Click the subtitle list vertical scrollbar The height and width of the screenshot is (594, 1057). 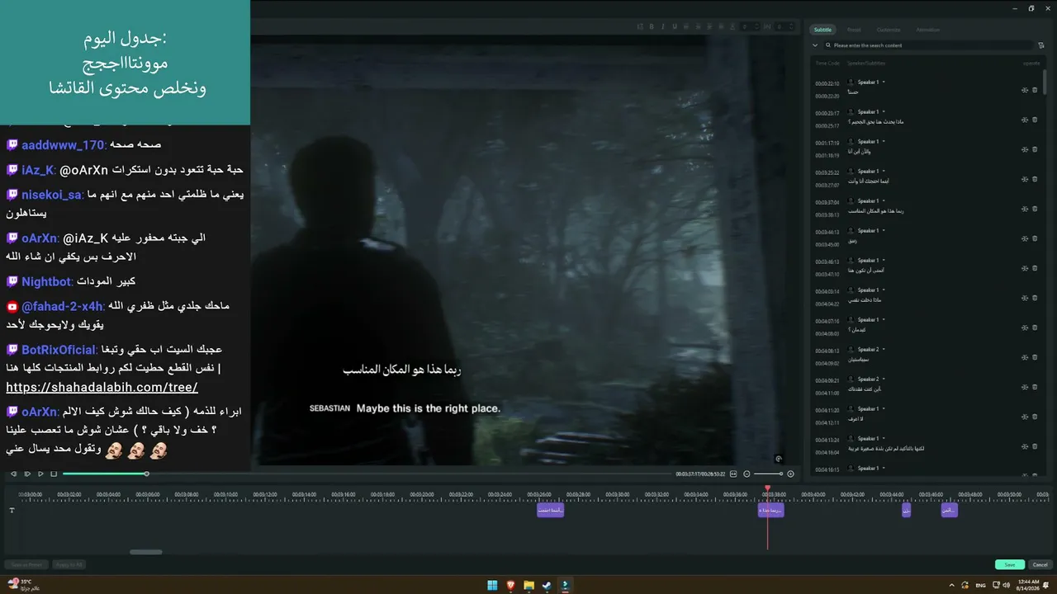pyautogui.click(x=1046, y=82)
